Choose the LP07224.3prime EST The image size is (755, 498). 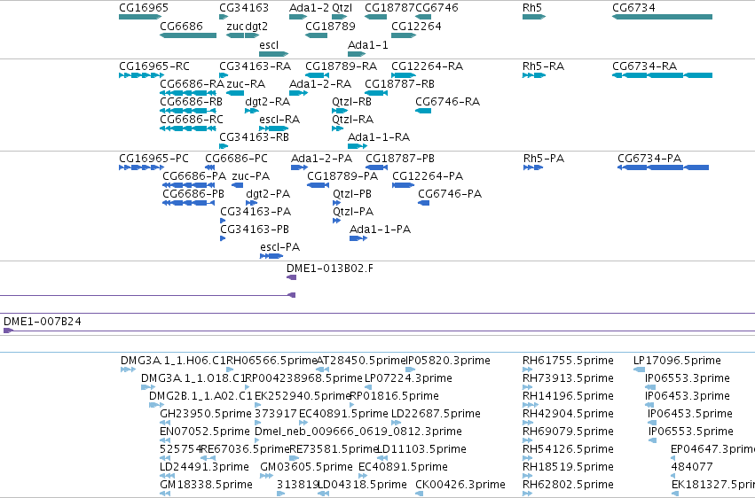point(368,387)
